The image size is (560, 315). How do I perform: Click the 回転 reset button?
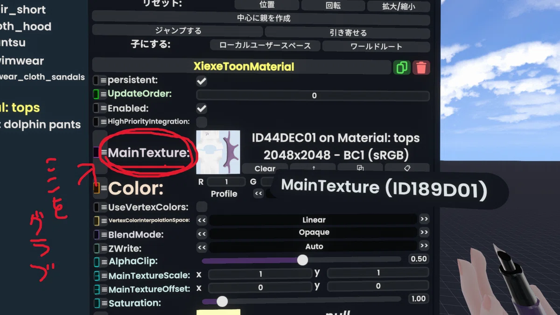click(333, 6)
